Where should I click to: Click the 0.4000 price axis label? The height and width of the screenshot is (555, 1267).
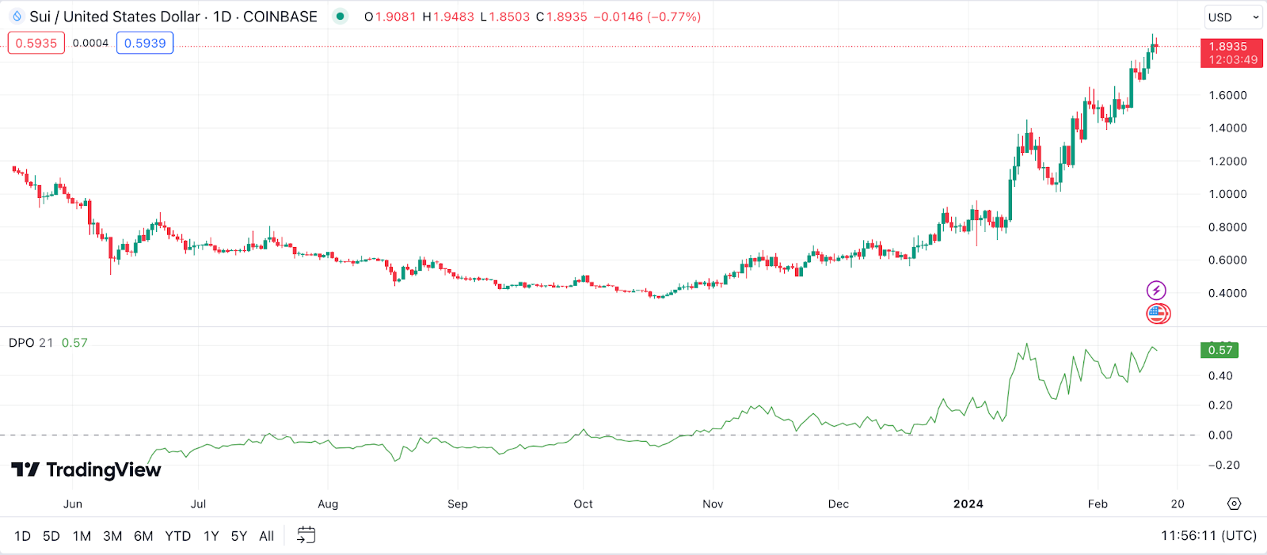point(1227,293)
